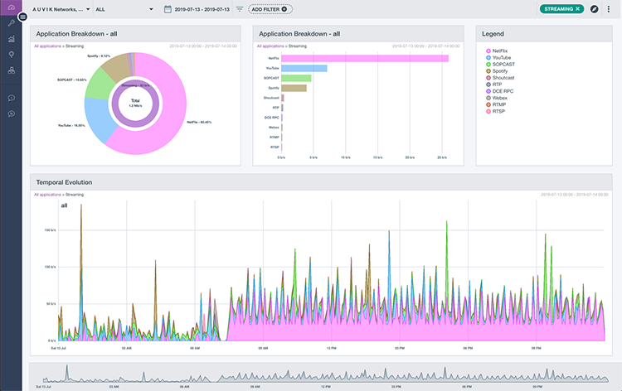The height and width of the screenshot is (391, 622).
Task: Remove the STREAMING filter tag
Action: point(578,8)
